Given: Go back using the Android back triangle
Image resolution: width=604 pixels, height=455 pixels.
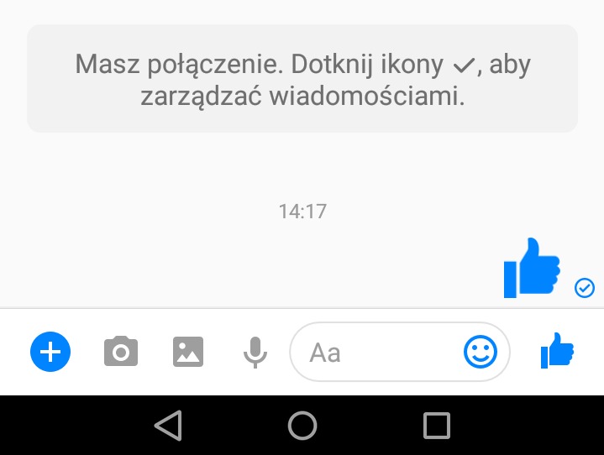Looking at the screenshot, I should pos(168,426).
